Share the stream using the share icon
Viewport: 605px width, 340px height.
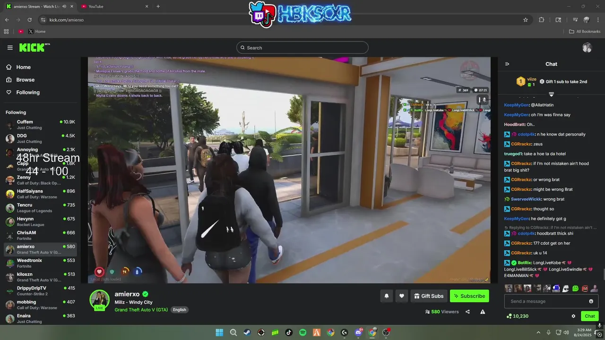[x=467, y=312]
